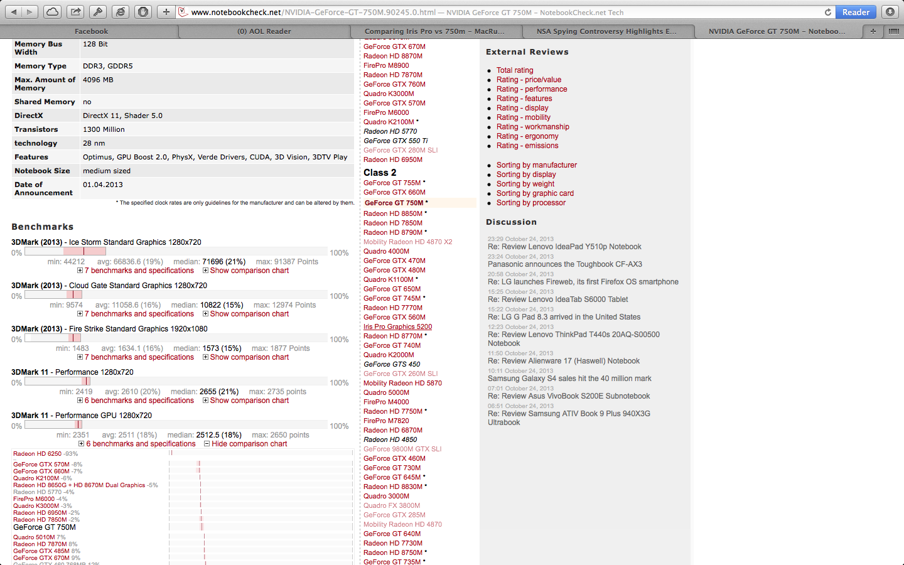Open the Rating - price/value link
Screen dimensions: 904x565
(x=529, y=80)
